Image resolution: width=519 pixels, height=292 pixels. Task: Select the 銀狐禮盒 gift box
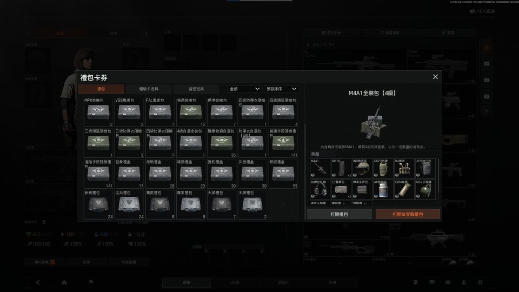point(283,174)
